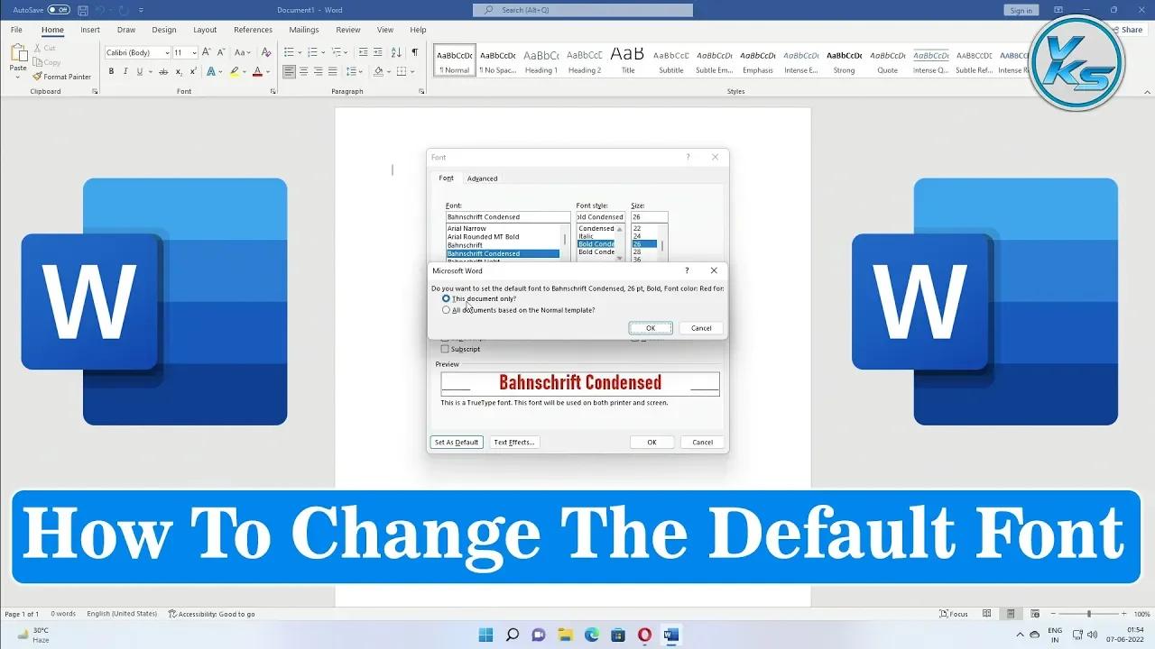The image size is (1155, 649).
Task: Switch to Read Mode view icon
Action: (x=987, y=614)
